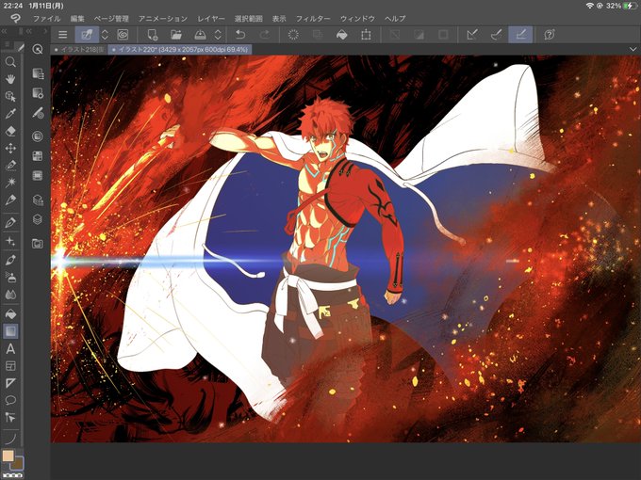Undo the last action

pyautogui.click(x=240, y=35)
